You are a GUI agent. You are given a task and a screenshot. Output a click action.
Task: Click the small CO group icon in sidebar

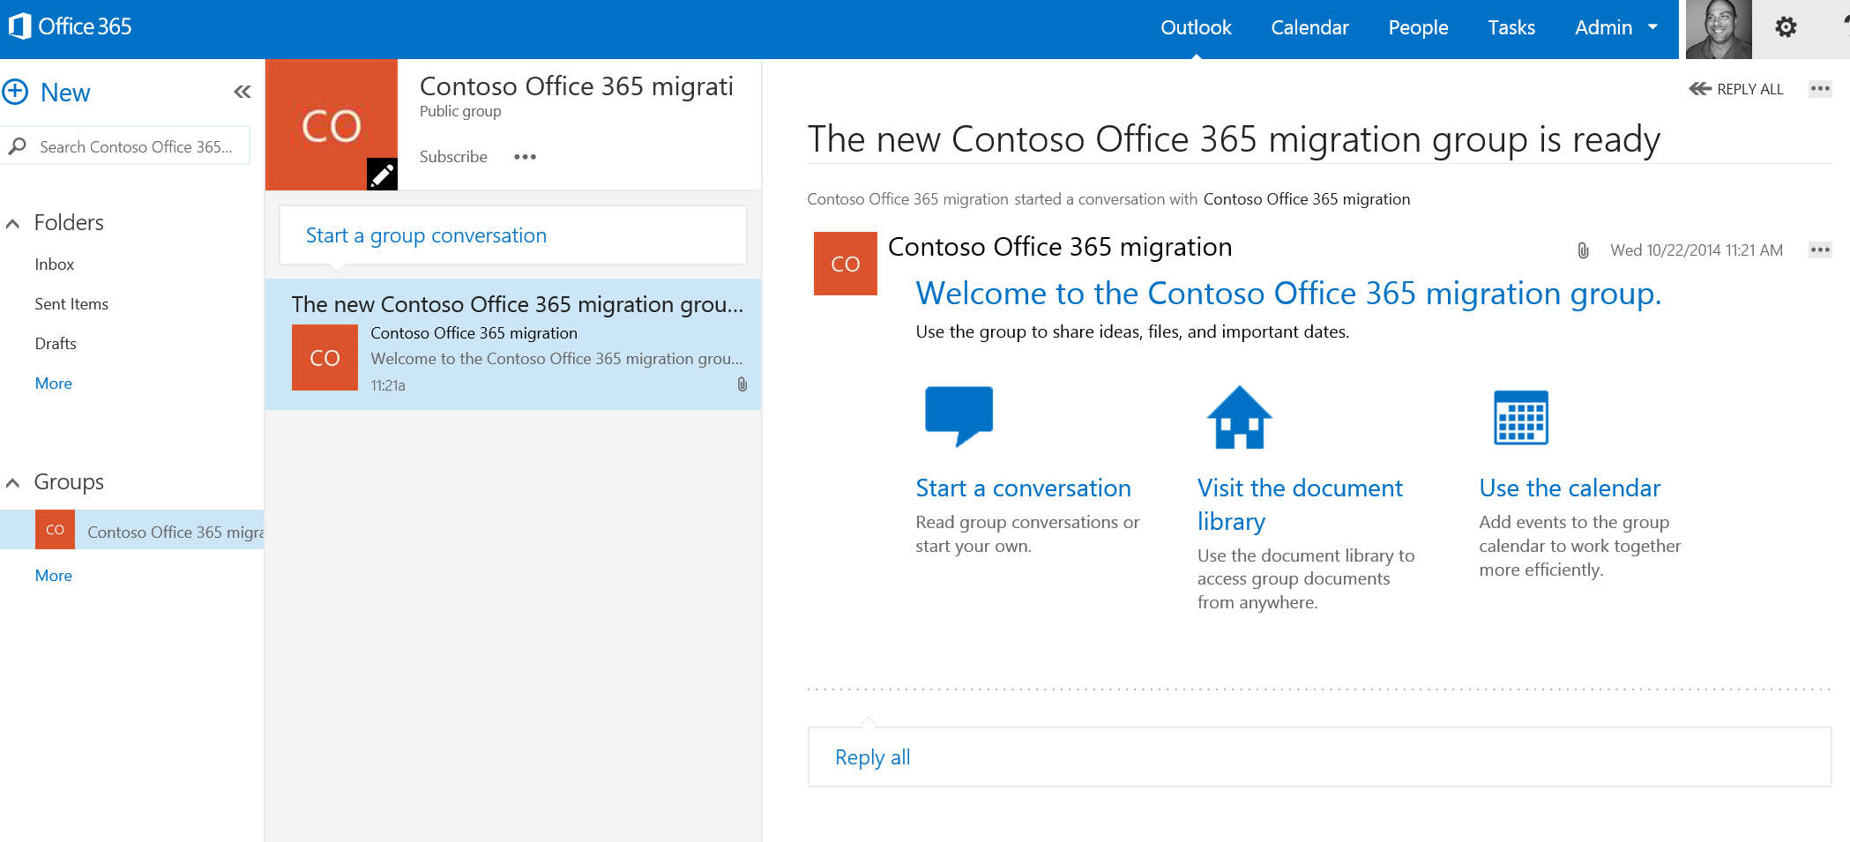tap(55, 530)
